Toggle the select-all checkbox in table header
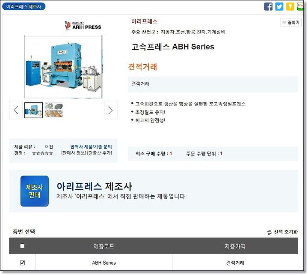The width and height of the screenshot is (308, 275). point(22,246)
